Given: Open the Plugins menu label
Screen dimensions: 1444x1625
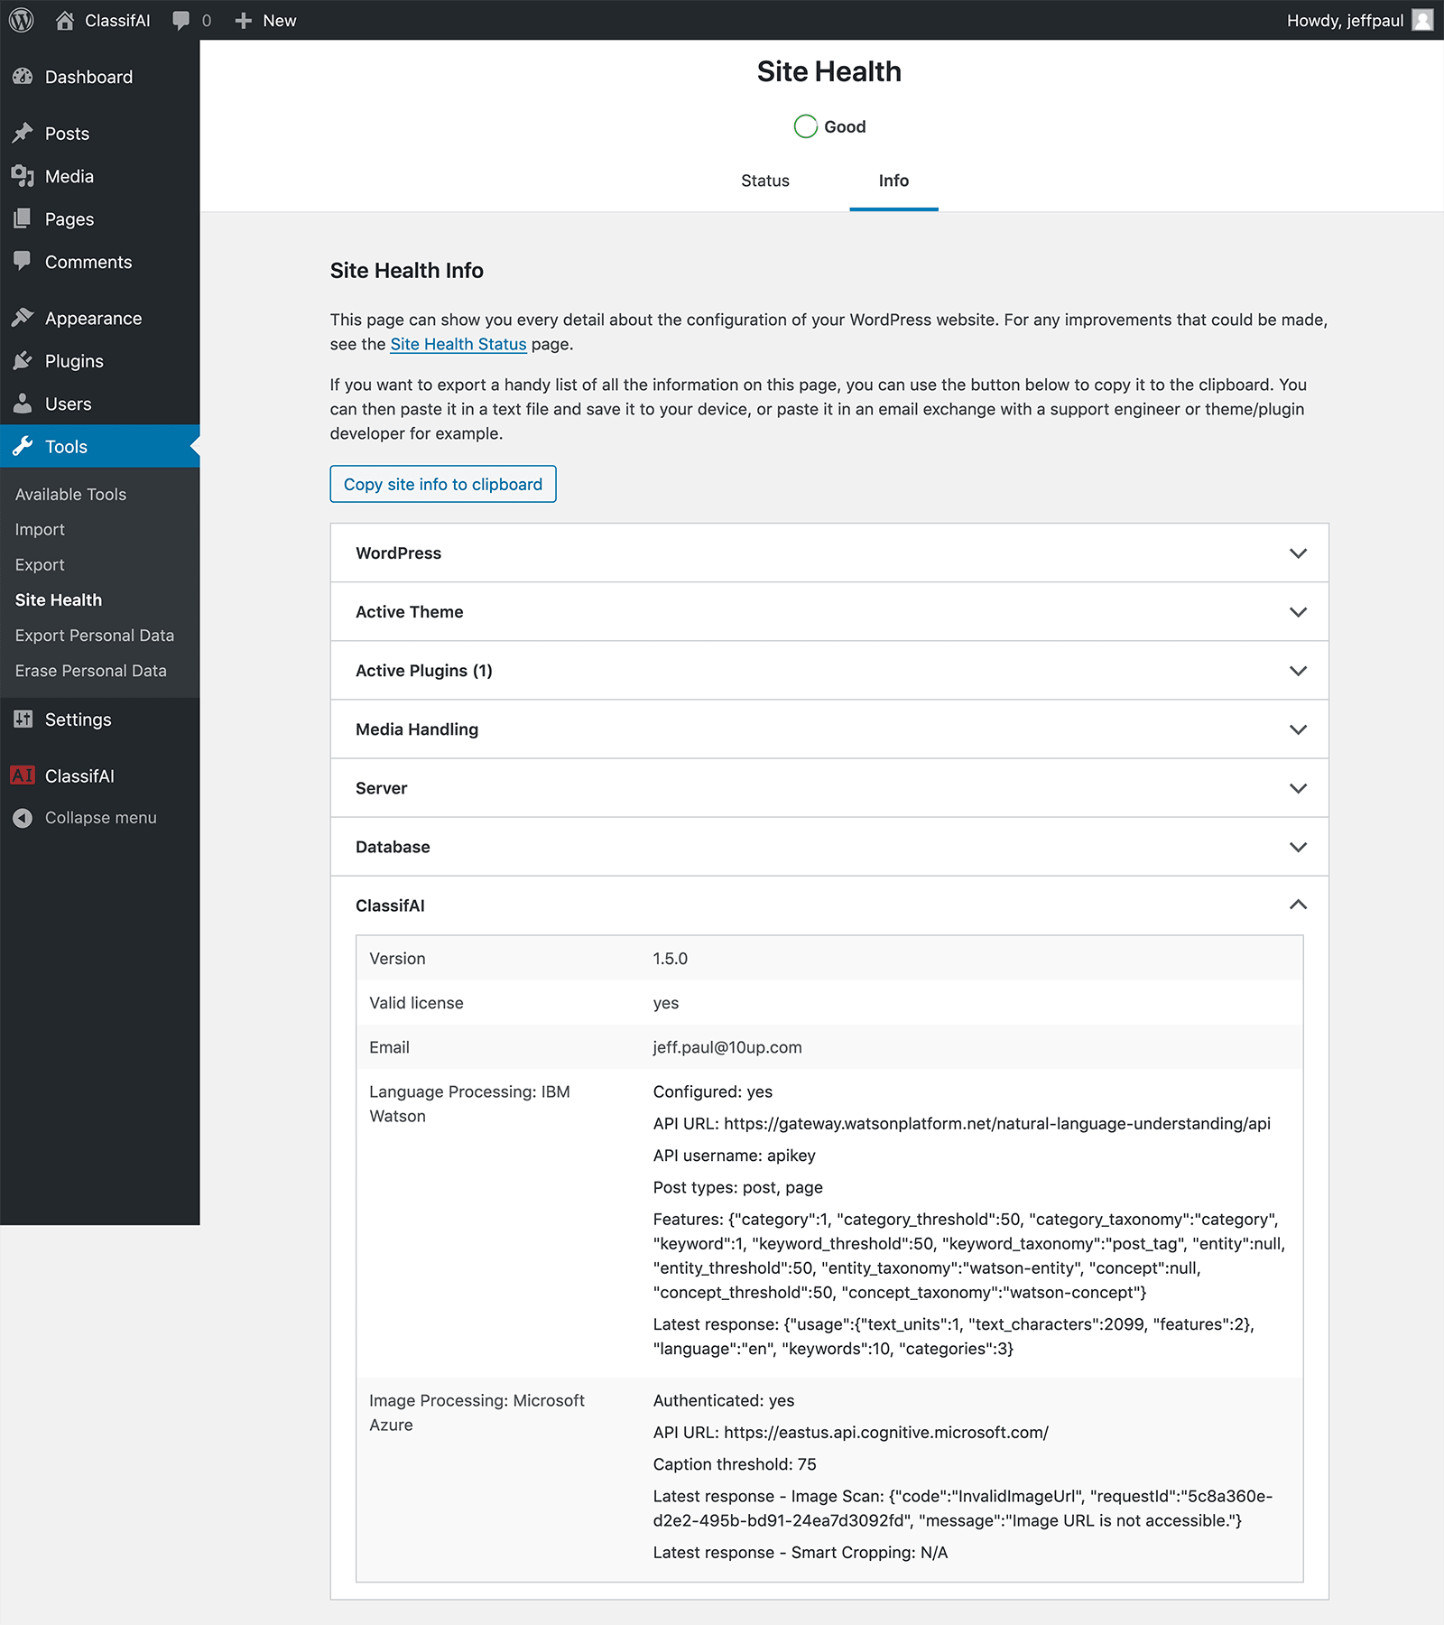Looking at the screenshot, I should [x=74, y=361].
